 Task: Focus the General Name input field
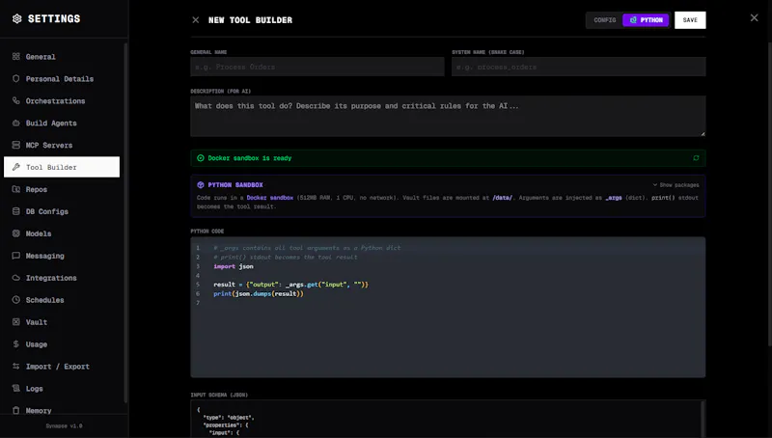317,67
